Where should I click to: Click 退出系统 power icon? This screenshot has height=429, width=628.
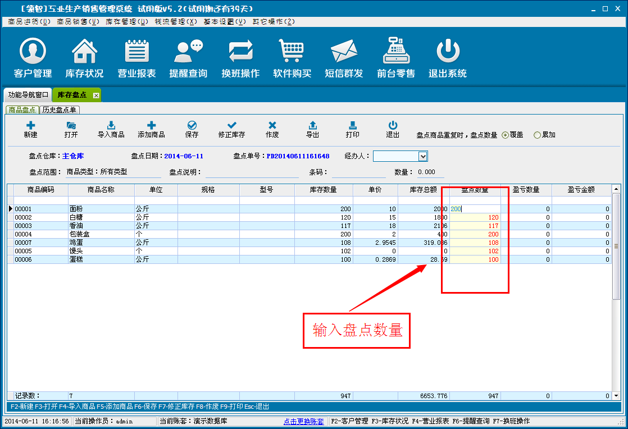pyautogui.click(x=447, y=52)
